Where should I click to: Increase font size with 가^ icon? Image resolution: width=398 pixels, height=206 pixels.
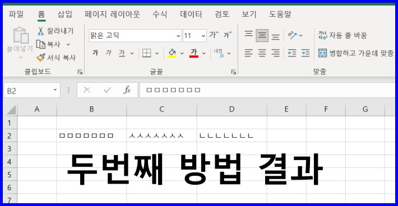pyautogui.click(x=214, y=35)
